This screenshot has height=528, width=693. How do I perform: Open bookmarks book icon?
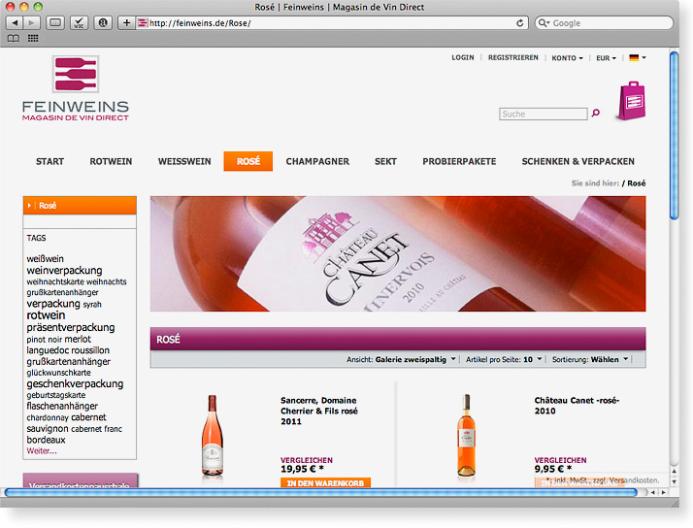(14, 39)
